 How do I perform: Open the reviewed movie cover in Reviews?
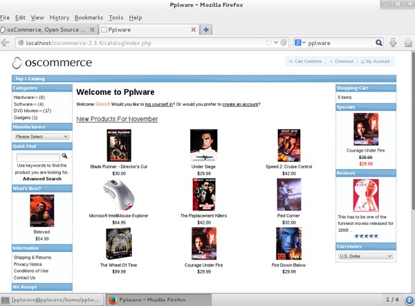366,195
